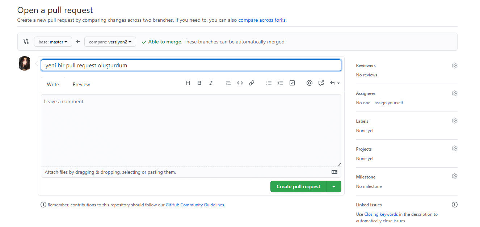The width and height of the screenshot is (480, 227).
Task: Apply italic formatting icon
Action: pos(211,83)
